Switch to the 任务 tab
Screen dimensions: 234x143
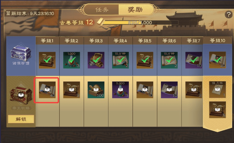pyautogui.click(x=102, y=10)
